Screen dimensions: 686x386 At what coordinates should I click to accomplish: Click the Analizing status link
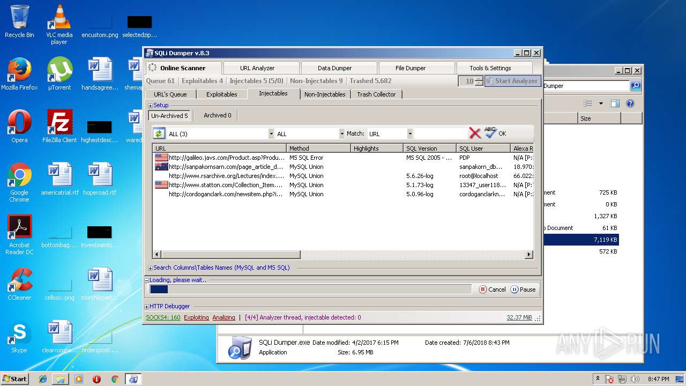(223, 317)
